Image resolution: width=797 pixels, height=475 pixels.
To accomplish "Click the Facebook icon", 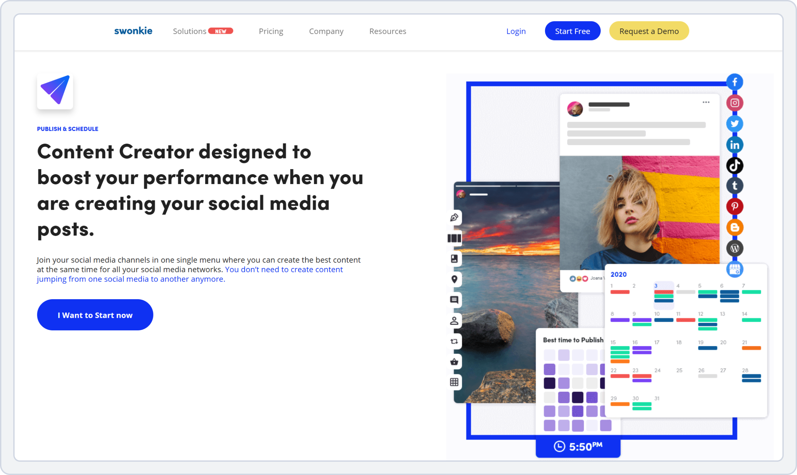I will (735, 82).
